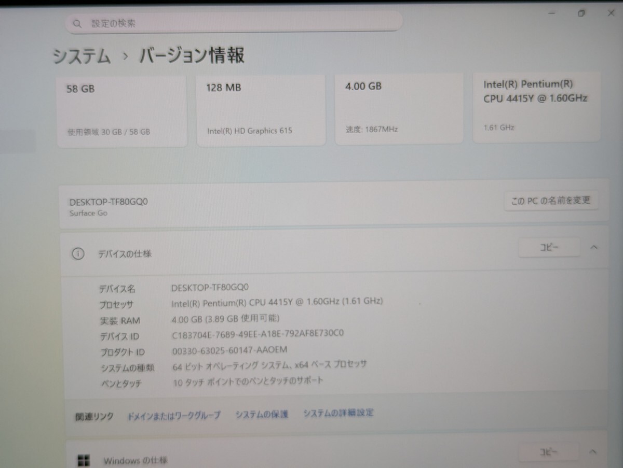Select the 10 タッチ ポイント pen and touch text
Viewport: 623px width, 468px height.
point(248,382)
